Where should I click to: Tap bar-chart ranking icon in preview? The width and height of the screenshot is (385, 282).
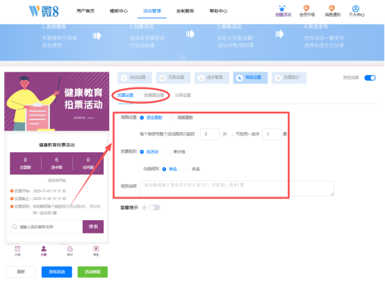[x=70, y=249]
